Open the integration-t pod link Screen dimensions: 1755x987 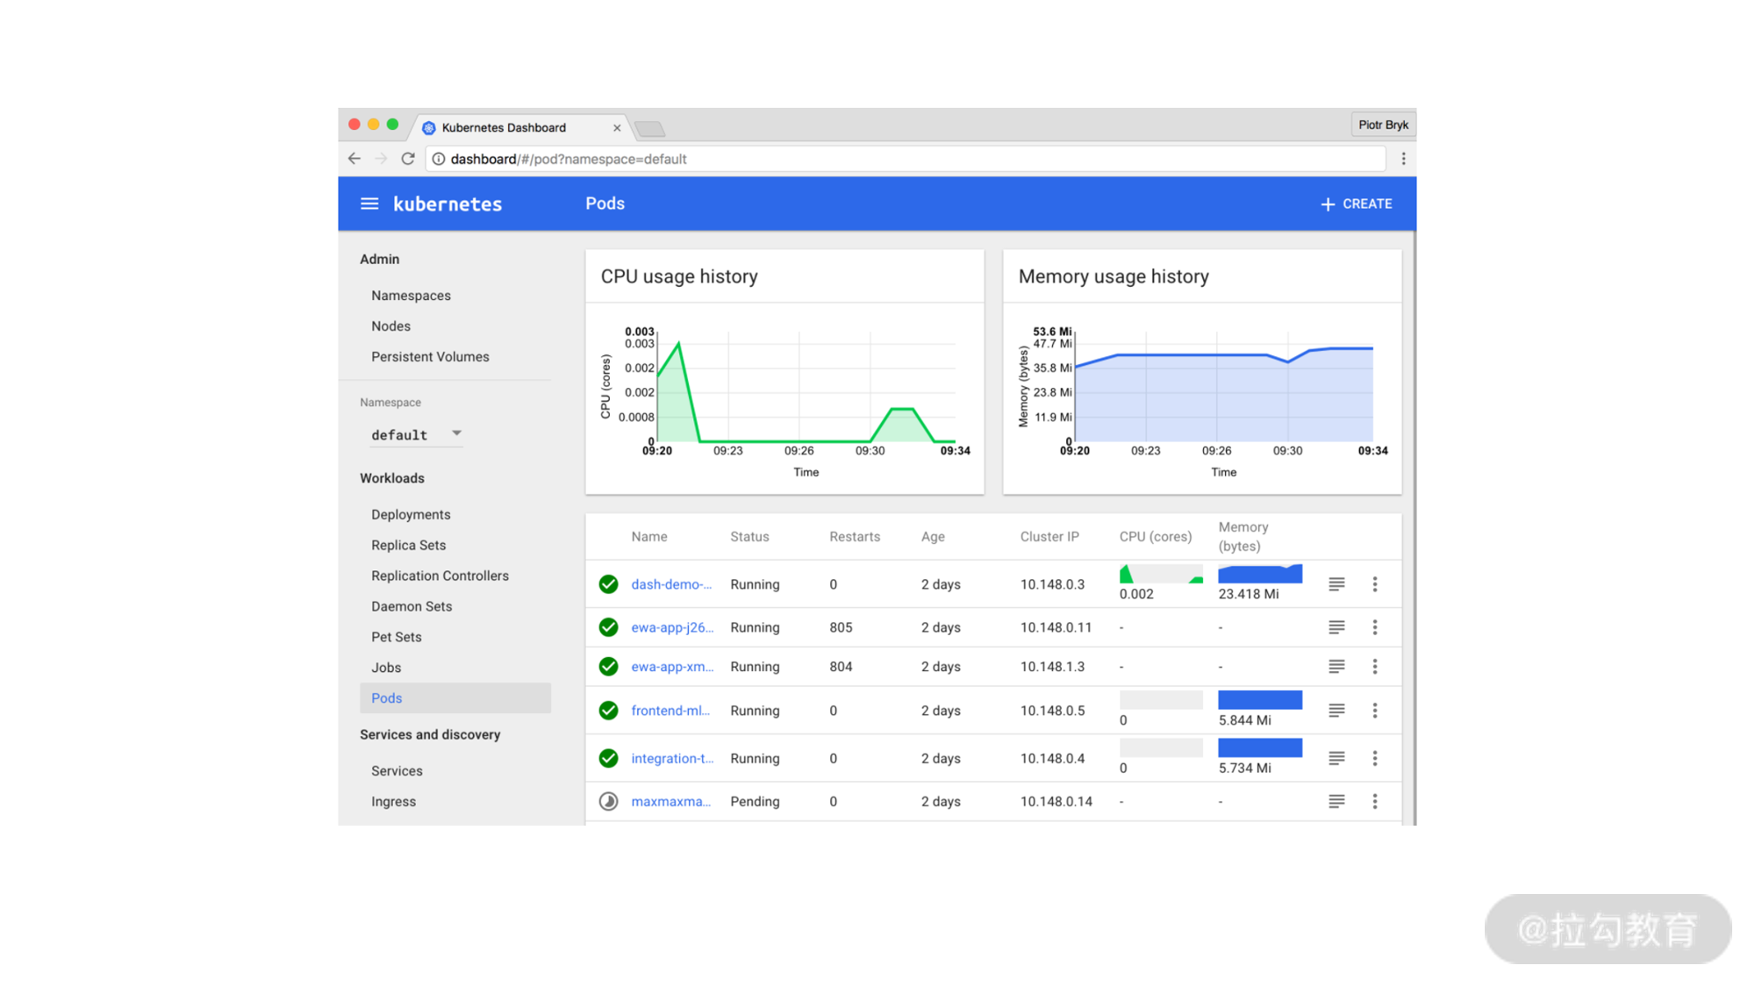(672, 759)
